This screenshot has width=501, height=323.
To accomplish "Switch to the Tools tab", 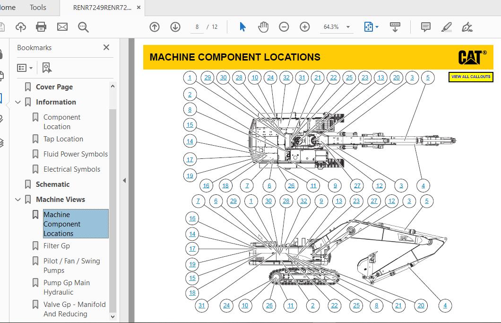I will point(38,7).
